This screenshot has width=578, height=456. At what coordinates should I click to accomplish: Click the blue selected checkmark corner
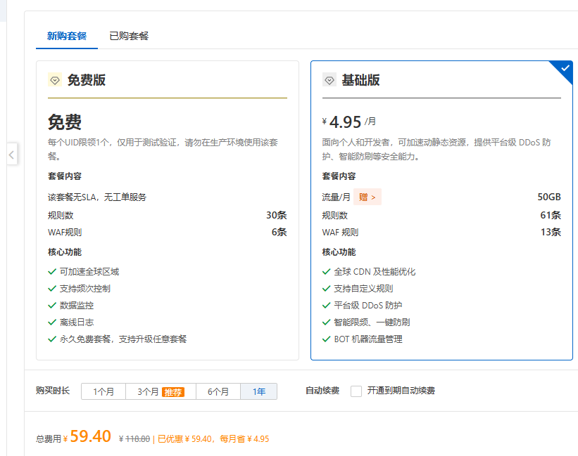coord(564,69)
